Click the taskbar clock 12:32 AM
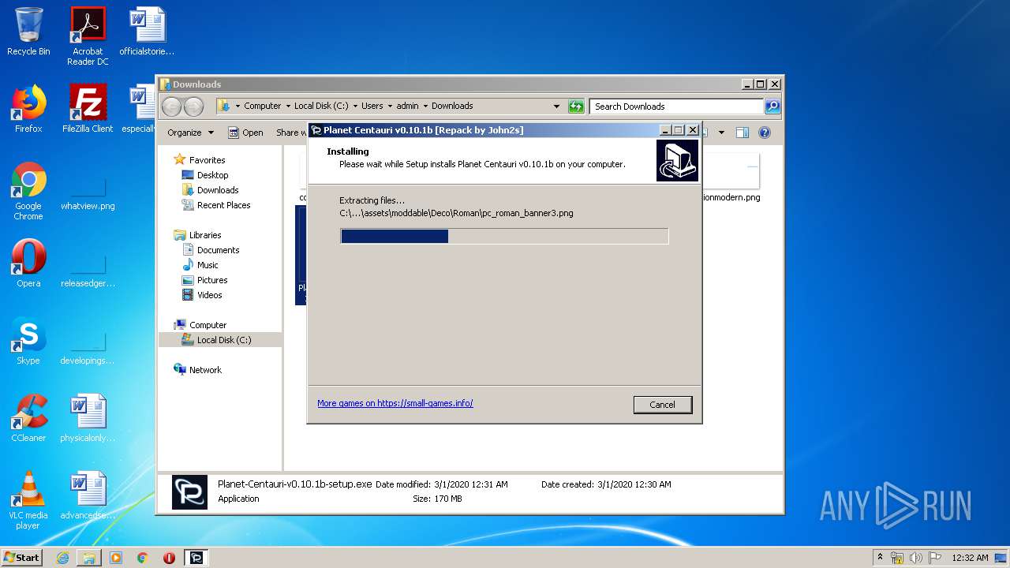1010x568 pixels. (970, 558)
